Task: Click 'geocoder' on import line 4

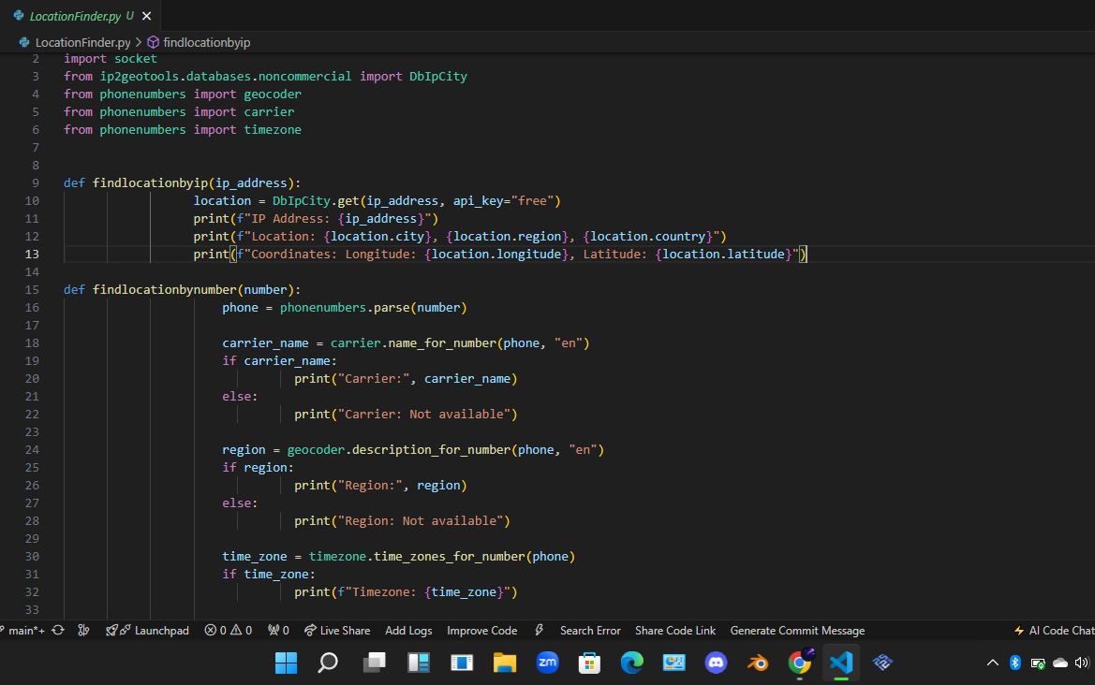Action: [273, 95]
